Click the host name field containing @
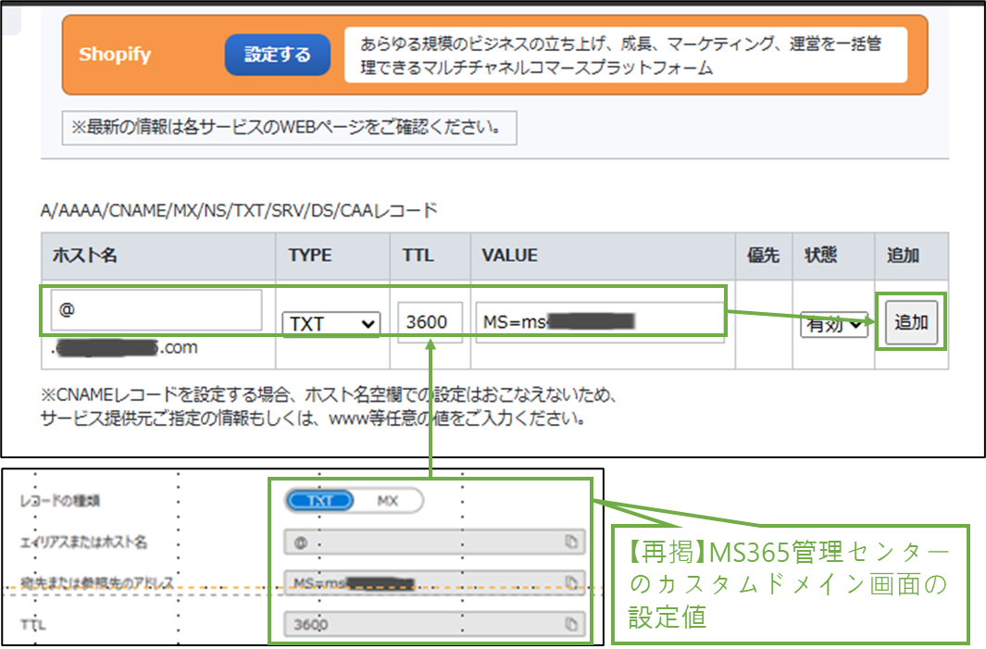Screen dimensions: 986x649 pyautogui.click(x=156, y=309)
